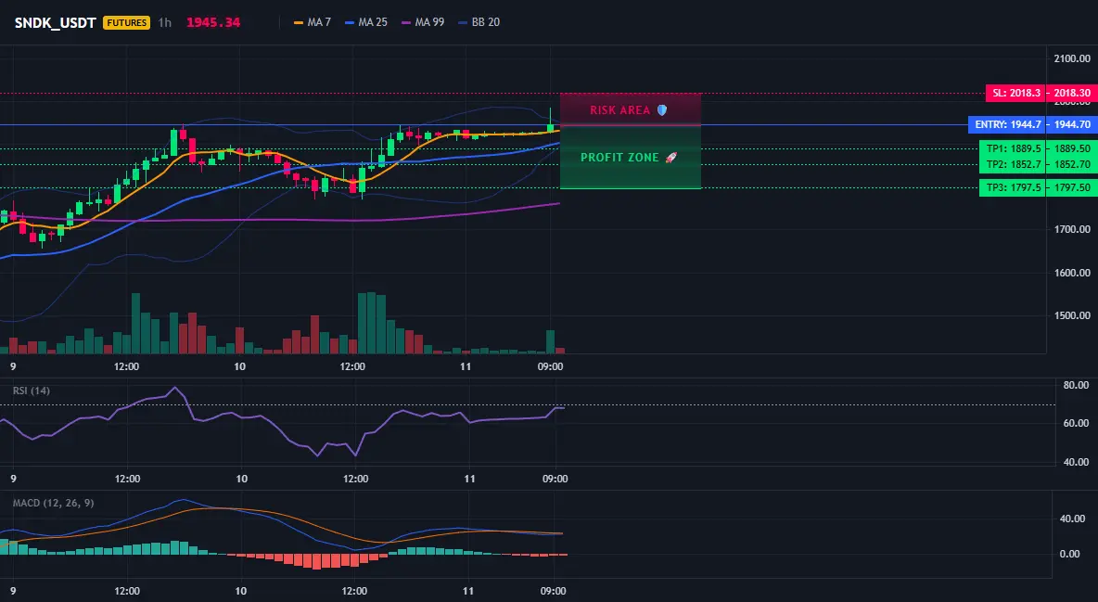Click the red RISK AREA zone box
Viewport: 1098px width, 602px height.
tap(631, 109)
